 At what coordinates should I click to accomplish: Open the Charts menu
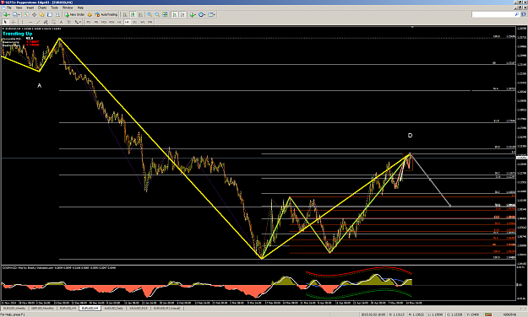42,8
